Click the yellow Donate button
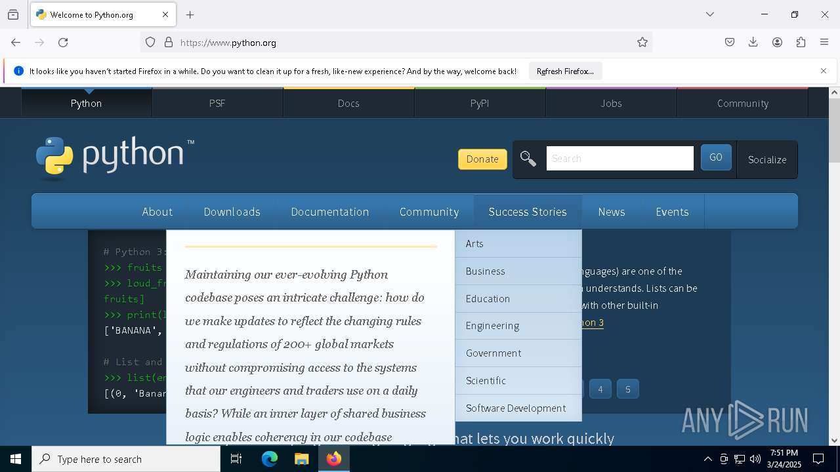840x472 pixels. [x=482, y=159]
